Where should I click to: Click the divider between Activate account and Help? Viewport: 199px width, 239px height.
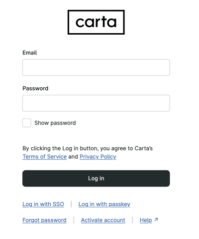(132, 220)
